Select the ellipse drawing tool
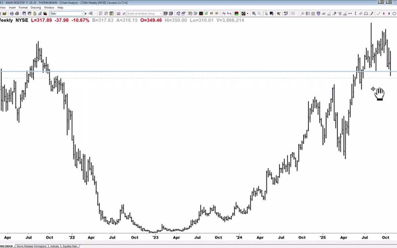This screenshot has width=397, height=248. (394, 14)
